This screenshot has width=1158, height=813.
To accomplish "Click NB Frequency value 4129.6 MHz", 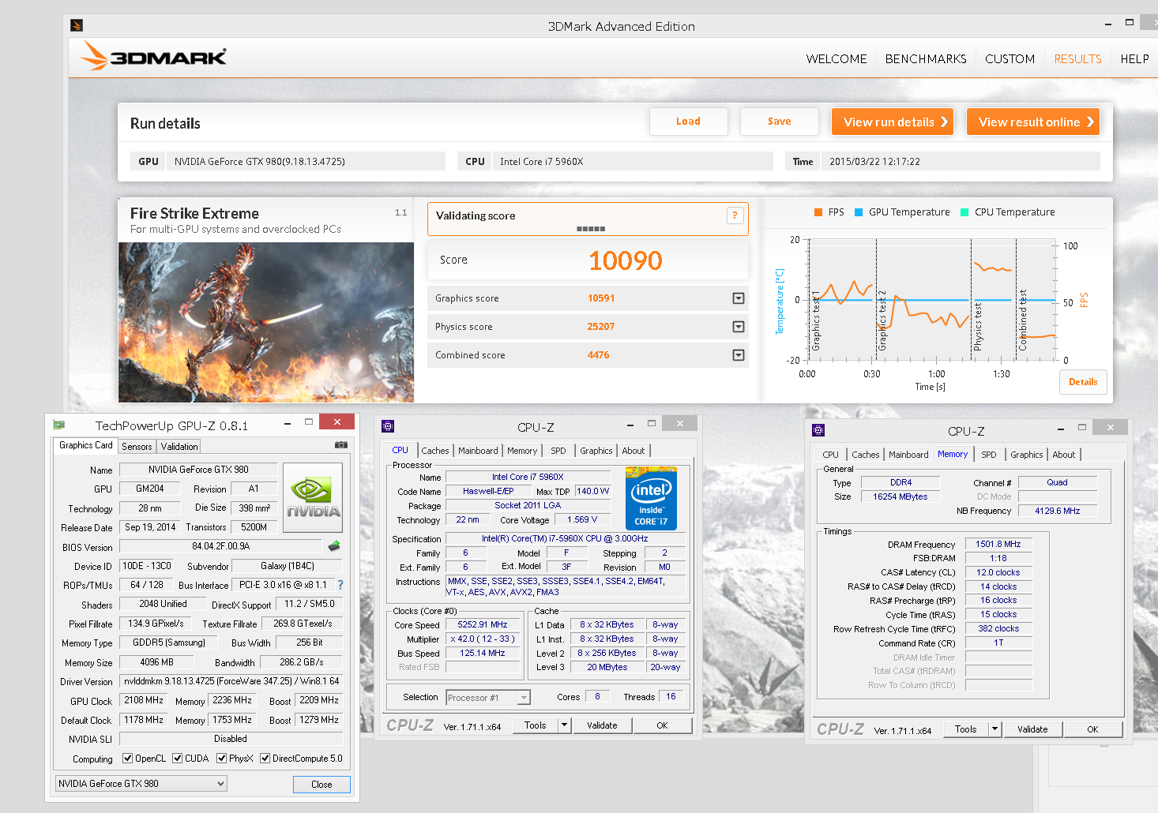I will [1058, 511].
